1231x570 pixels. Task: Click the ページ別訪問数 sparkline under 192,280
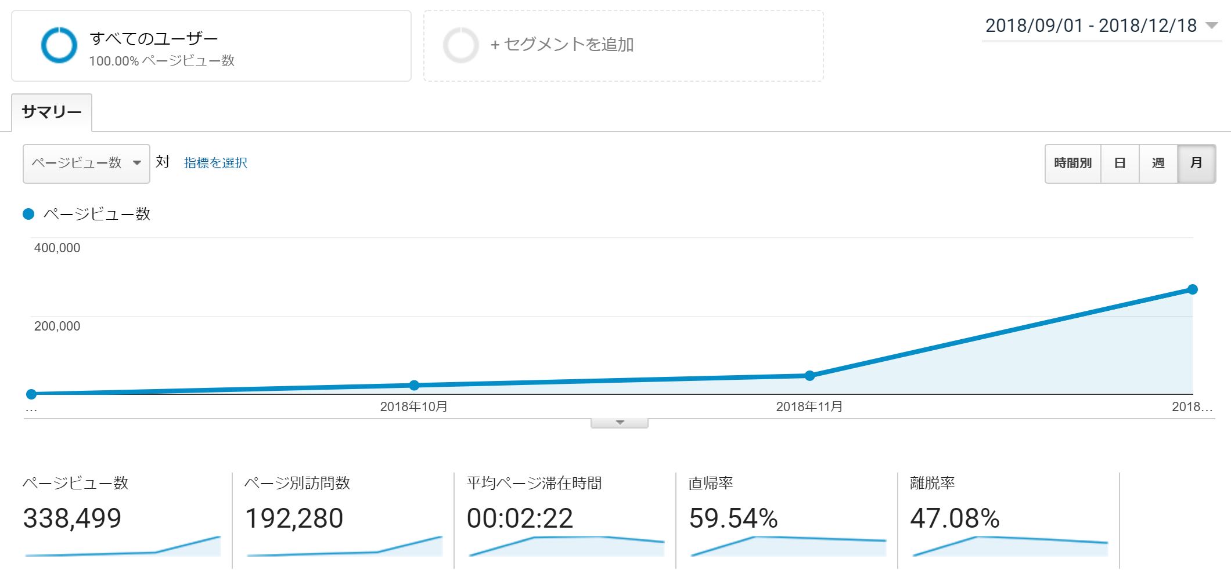coord(344,547)
